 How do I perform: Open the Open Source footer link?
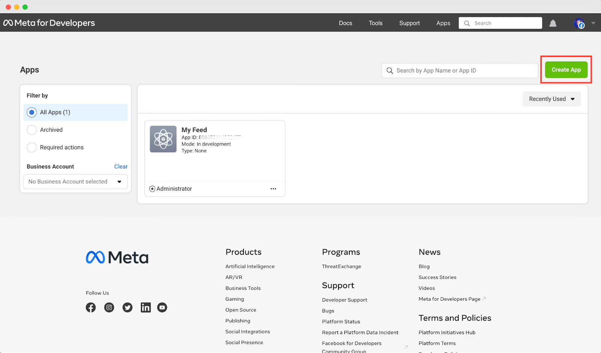tap(241, 310)
